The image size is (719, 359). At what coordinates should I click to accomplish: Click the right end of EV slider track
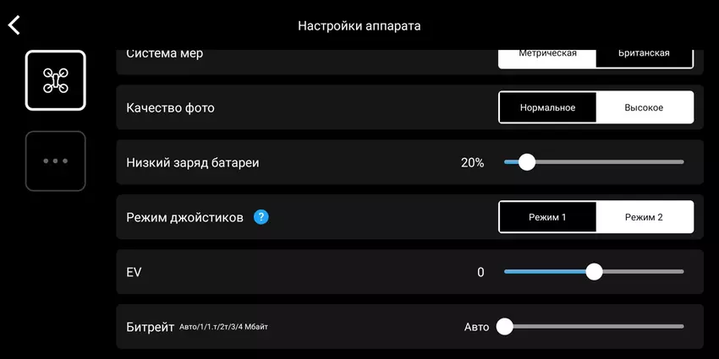coord(681,272)
